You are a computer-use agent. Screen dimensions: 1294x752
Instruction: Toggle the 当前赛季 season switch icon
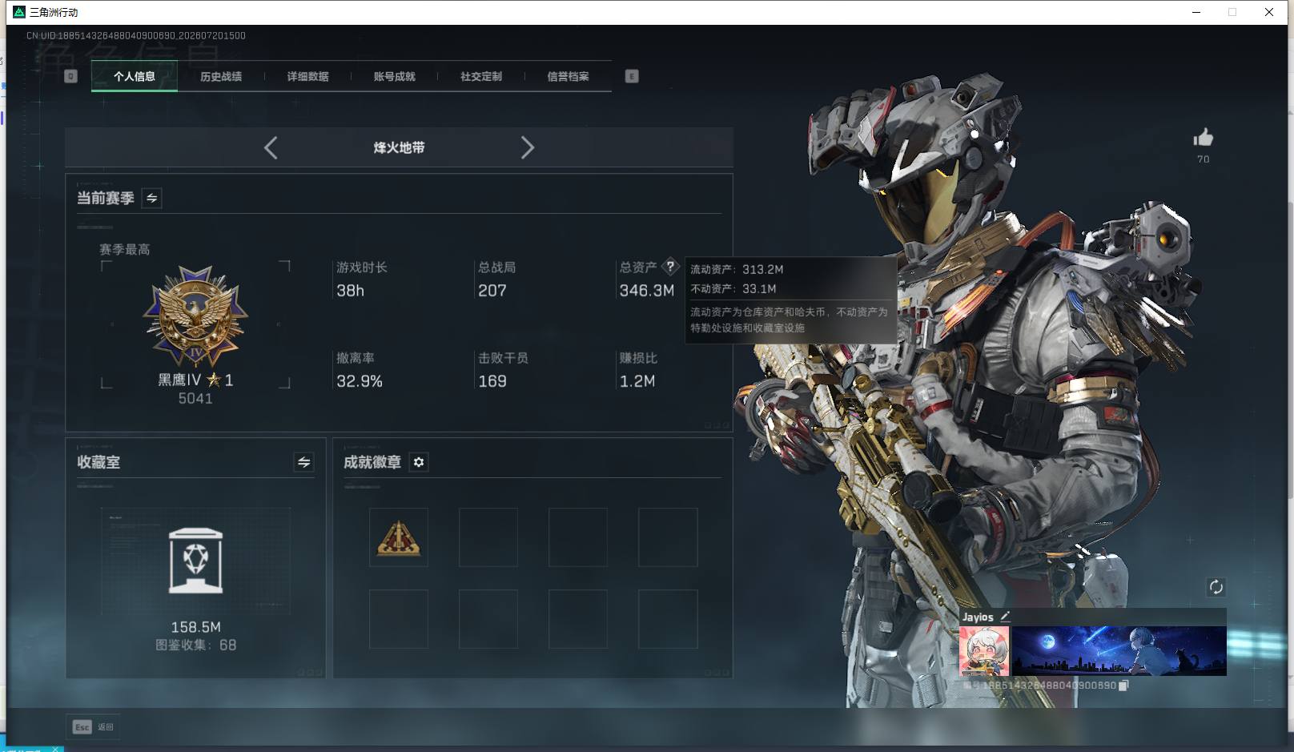tap(151, 198)
